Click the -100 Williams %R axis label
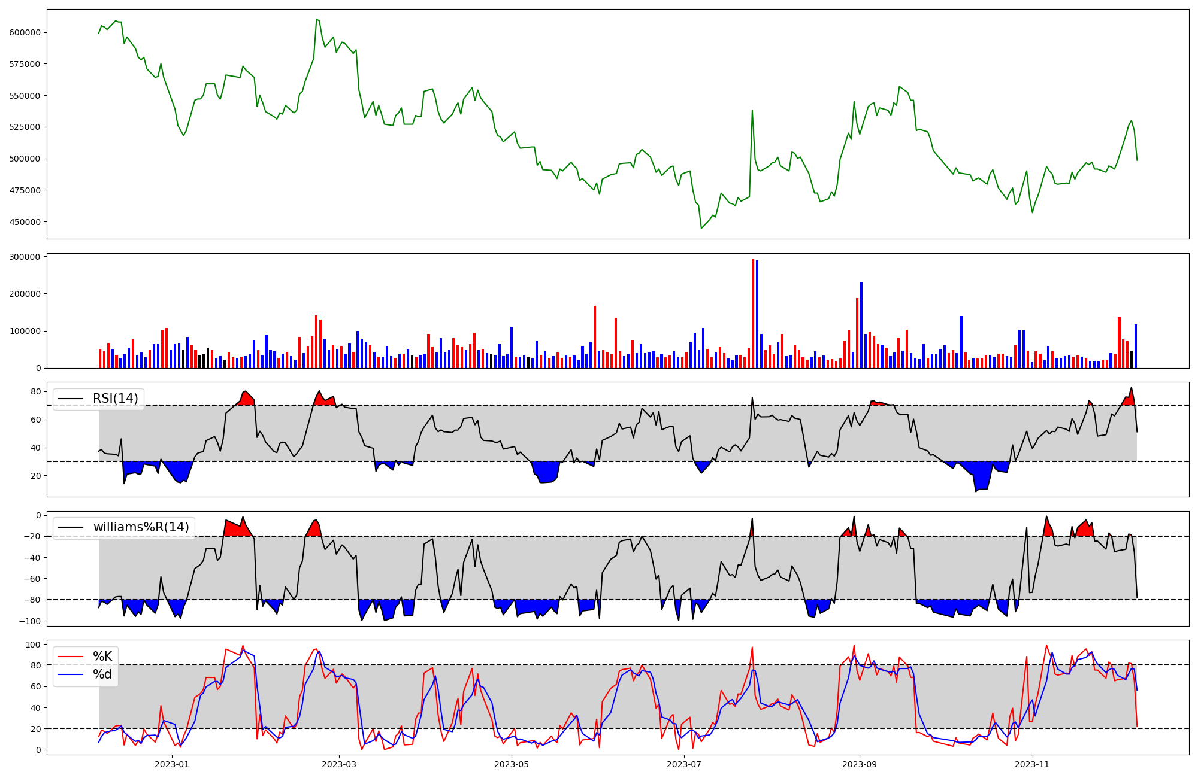The width and height of the screenshot is (1198, 778). click(29, 621)
